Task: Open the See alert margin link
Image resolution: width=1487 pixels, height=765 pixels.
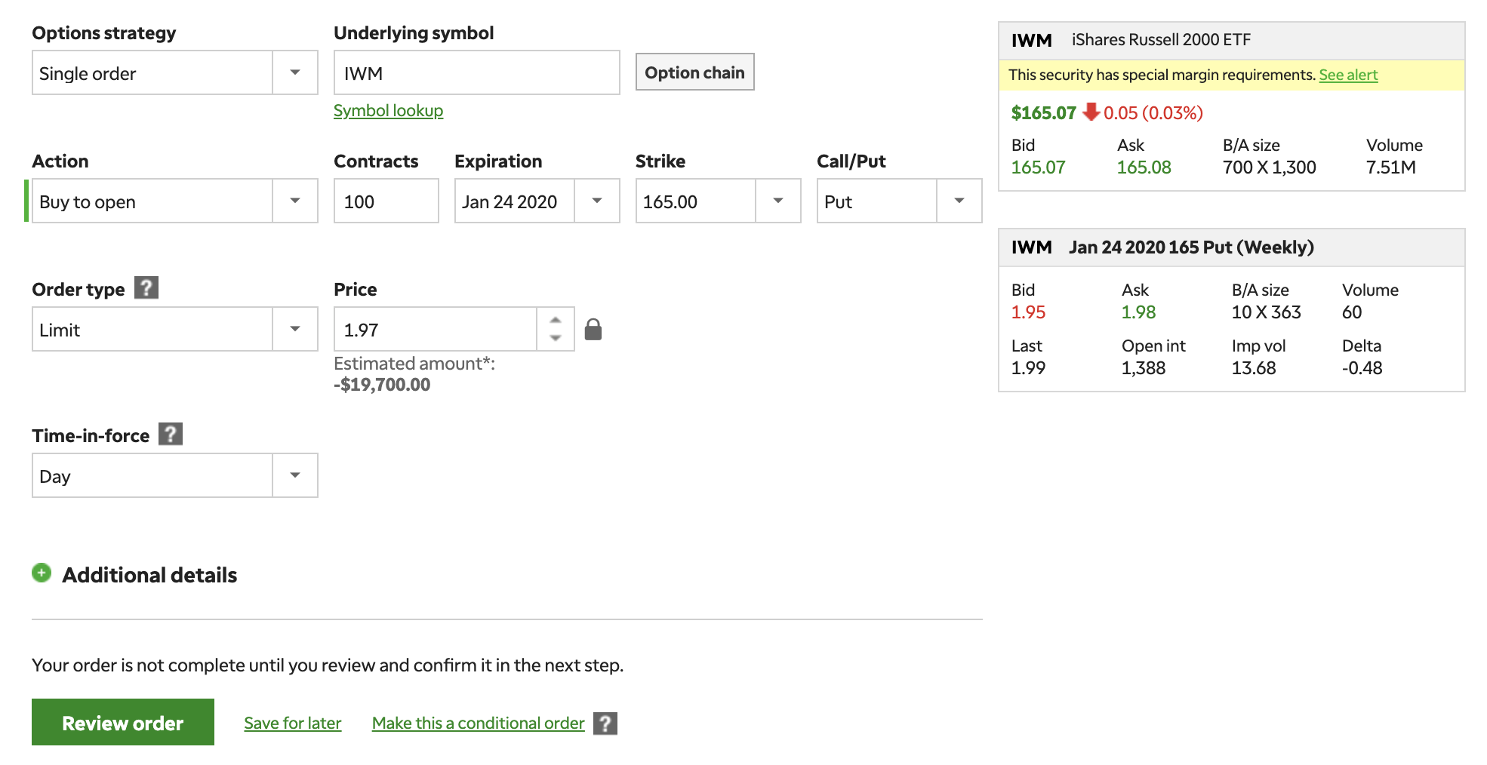Action: [1348, 75]
